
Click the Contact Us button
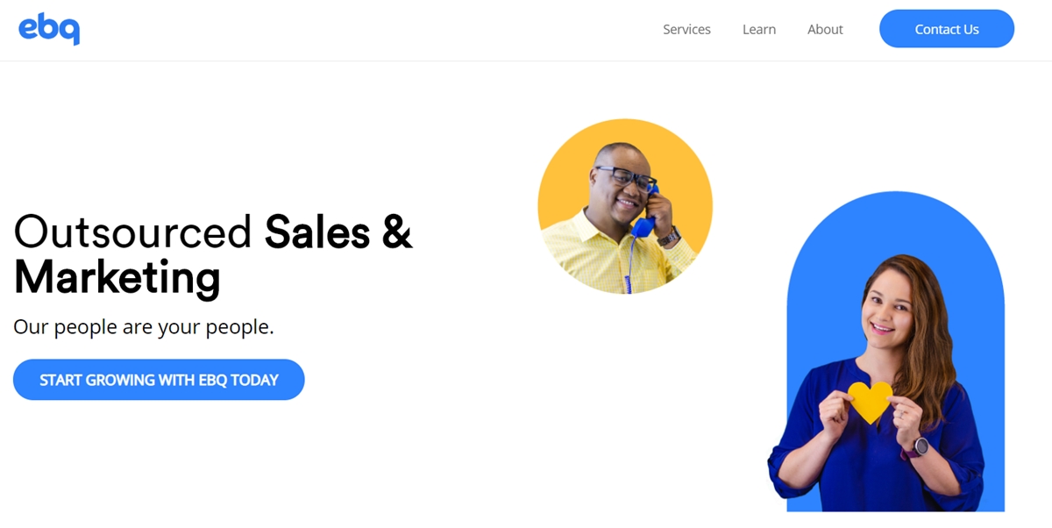[947, 29]
